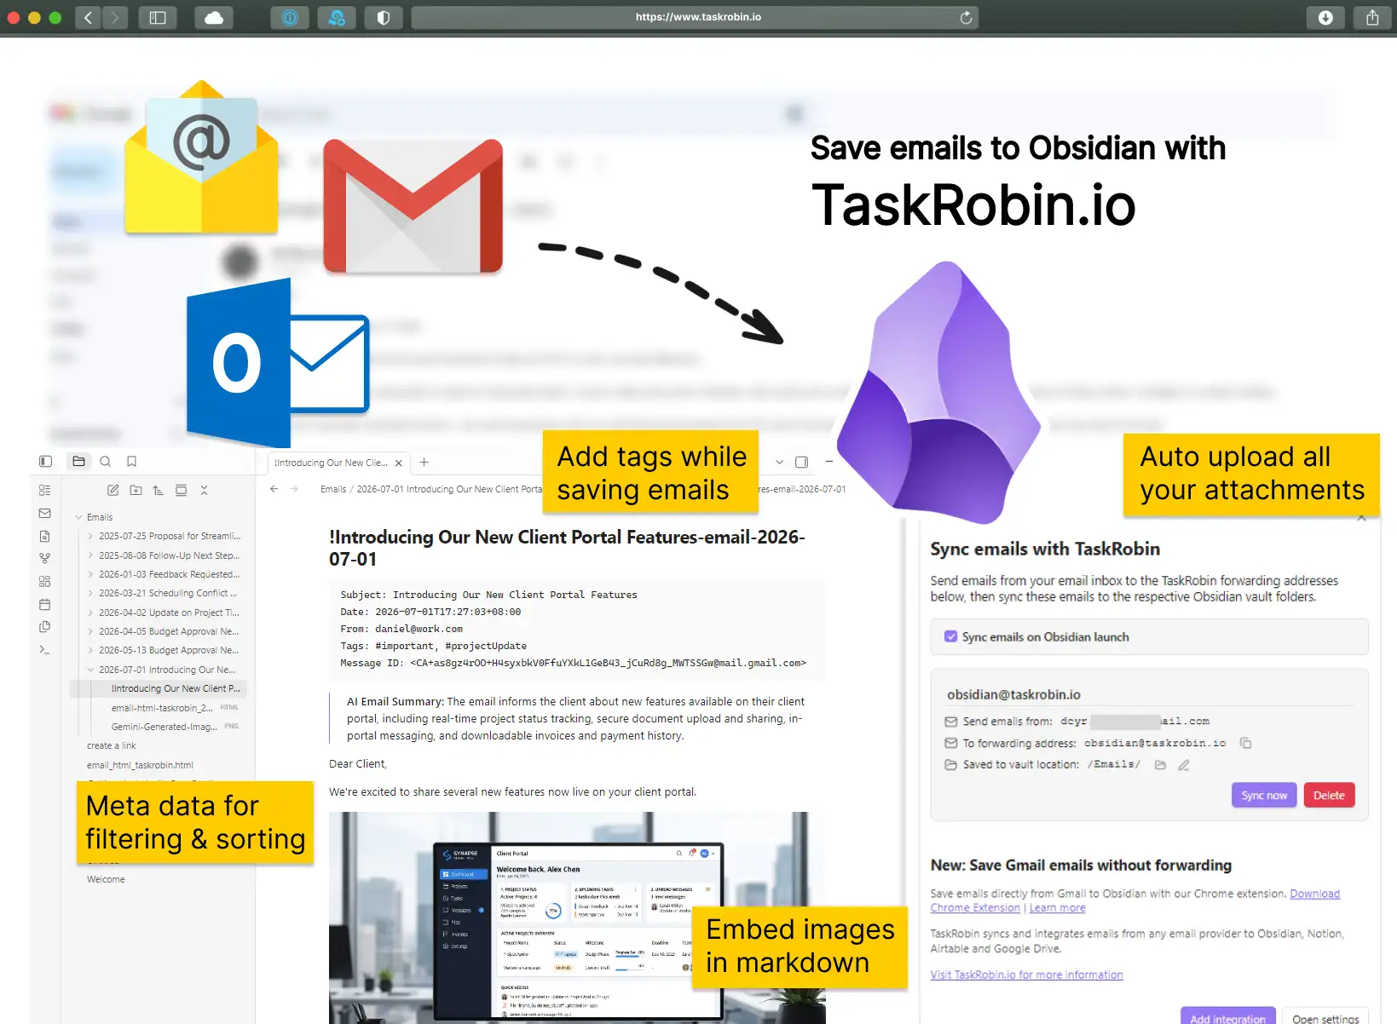Open email_html_taskrobin.html file
Image resolution: width=1397 pixels, height=1024 pixels.
[x=140, y=765]
